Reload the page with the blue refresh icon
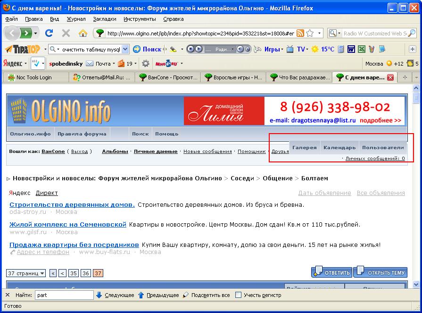This screenshot has height=313, width=422. pyautogui.click(x=49, y=33)
